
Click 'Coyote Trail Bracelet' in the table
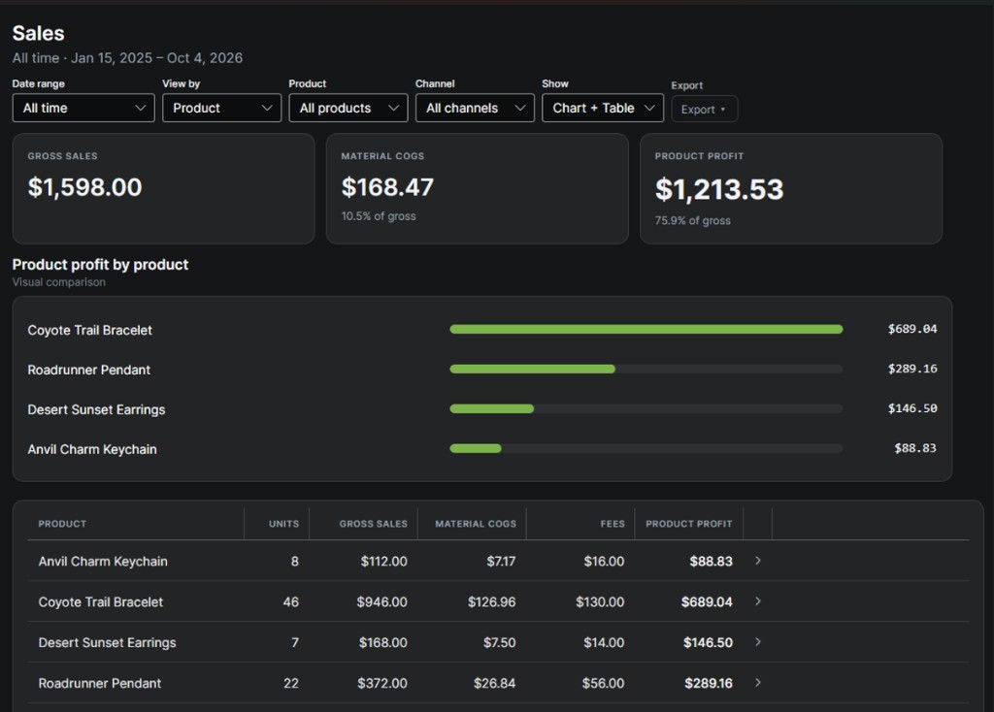100,601
